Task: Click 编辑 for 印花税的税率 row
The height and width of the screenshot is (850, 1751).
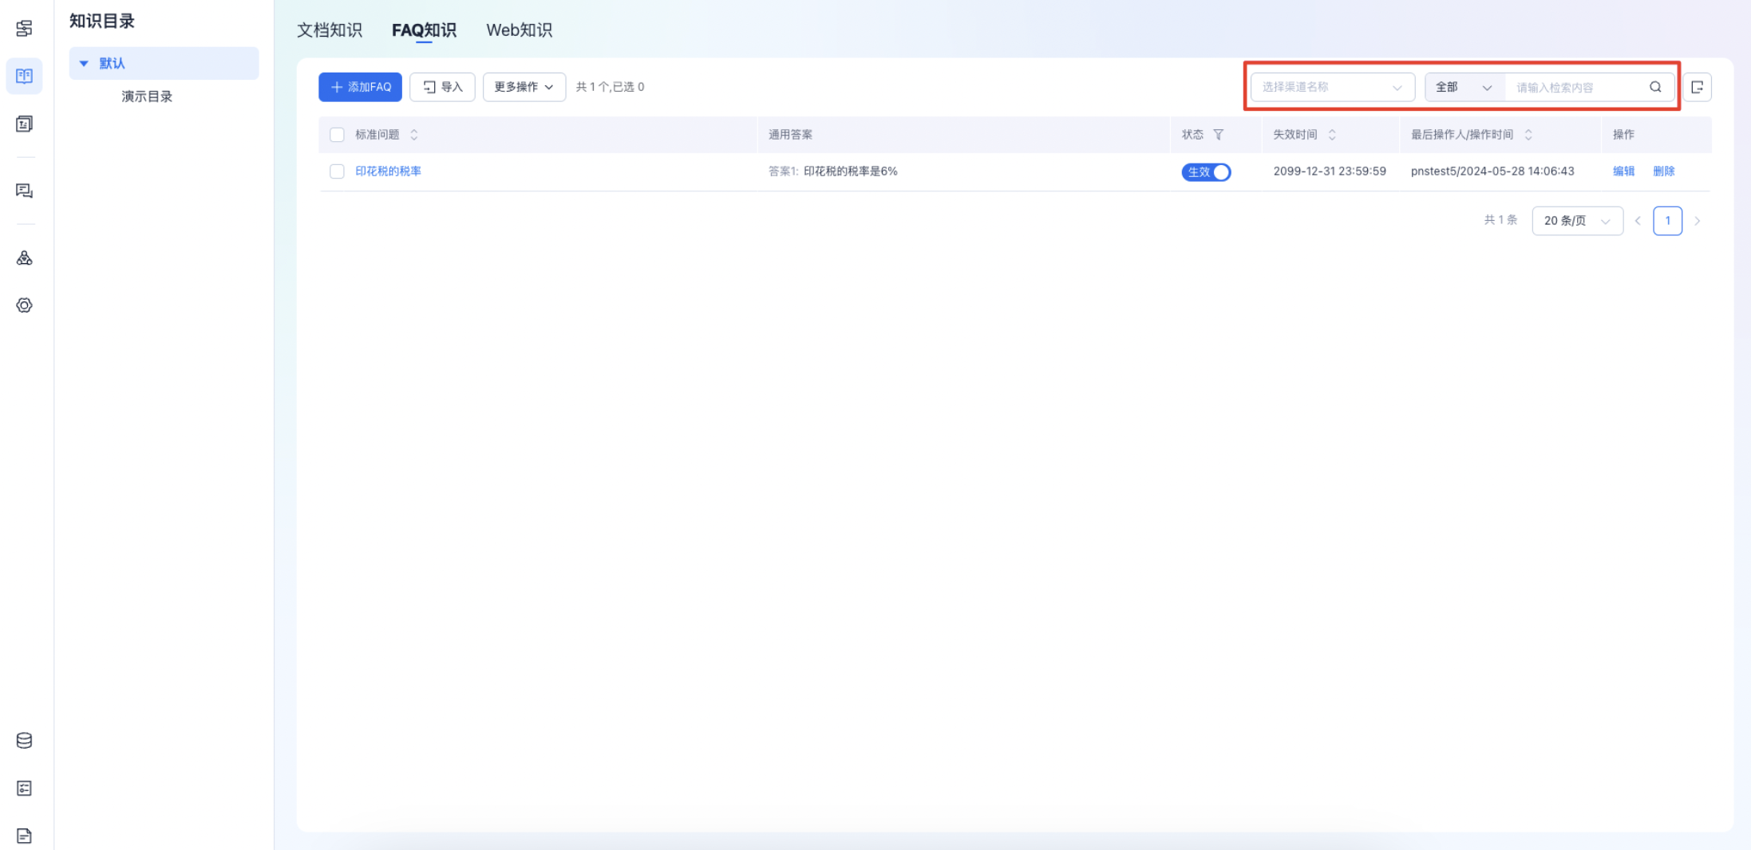Action: click(1623, 171)
